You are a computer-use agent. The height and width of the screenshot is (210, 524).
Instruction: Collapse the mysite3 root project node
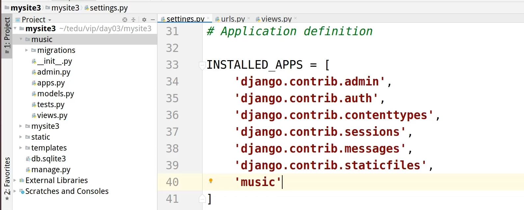click(x=15, y=29)
